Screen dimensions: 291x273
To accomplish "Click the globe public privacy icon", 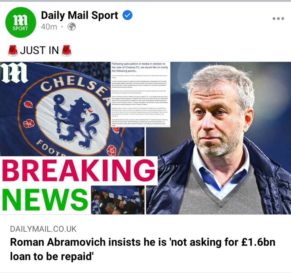I will click(x=72, y=27).
